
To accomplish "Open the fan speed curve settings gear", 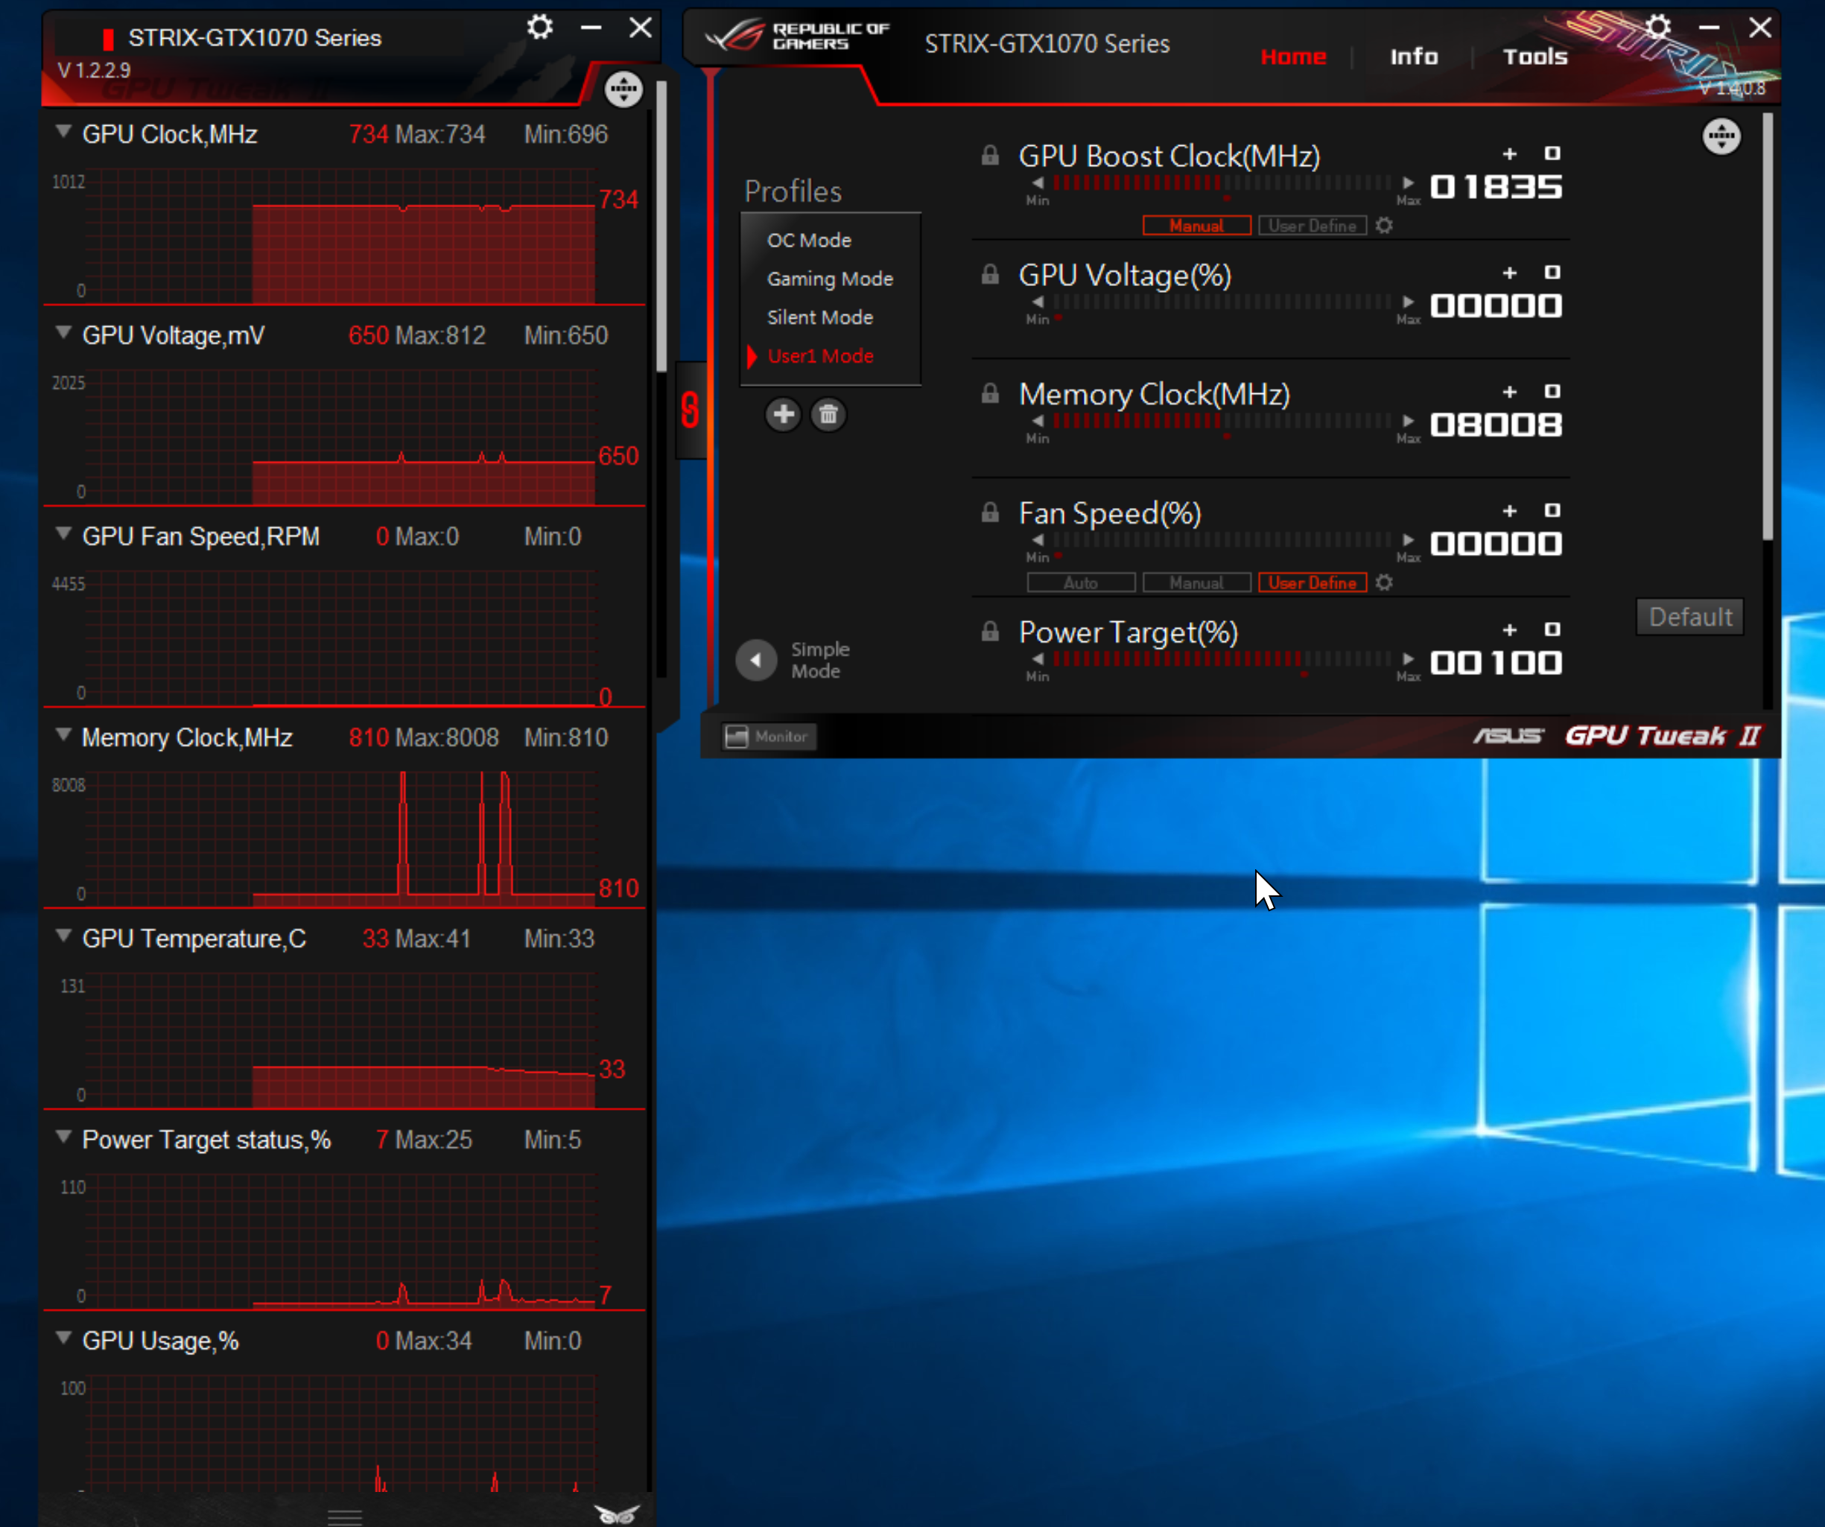I will tap(1384, 583).
